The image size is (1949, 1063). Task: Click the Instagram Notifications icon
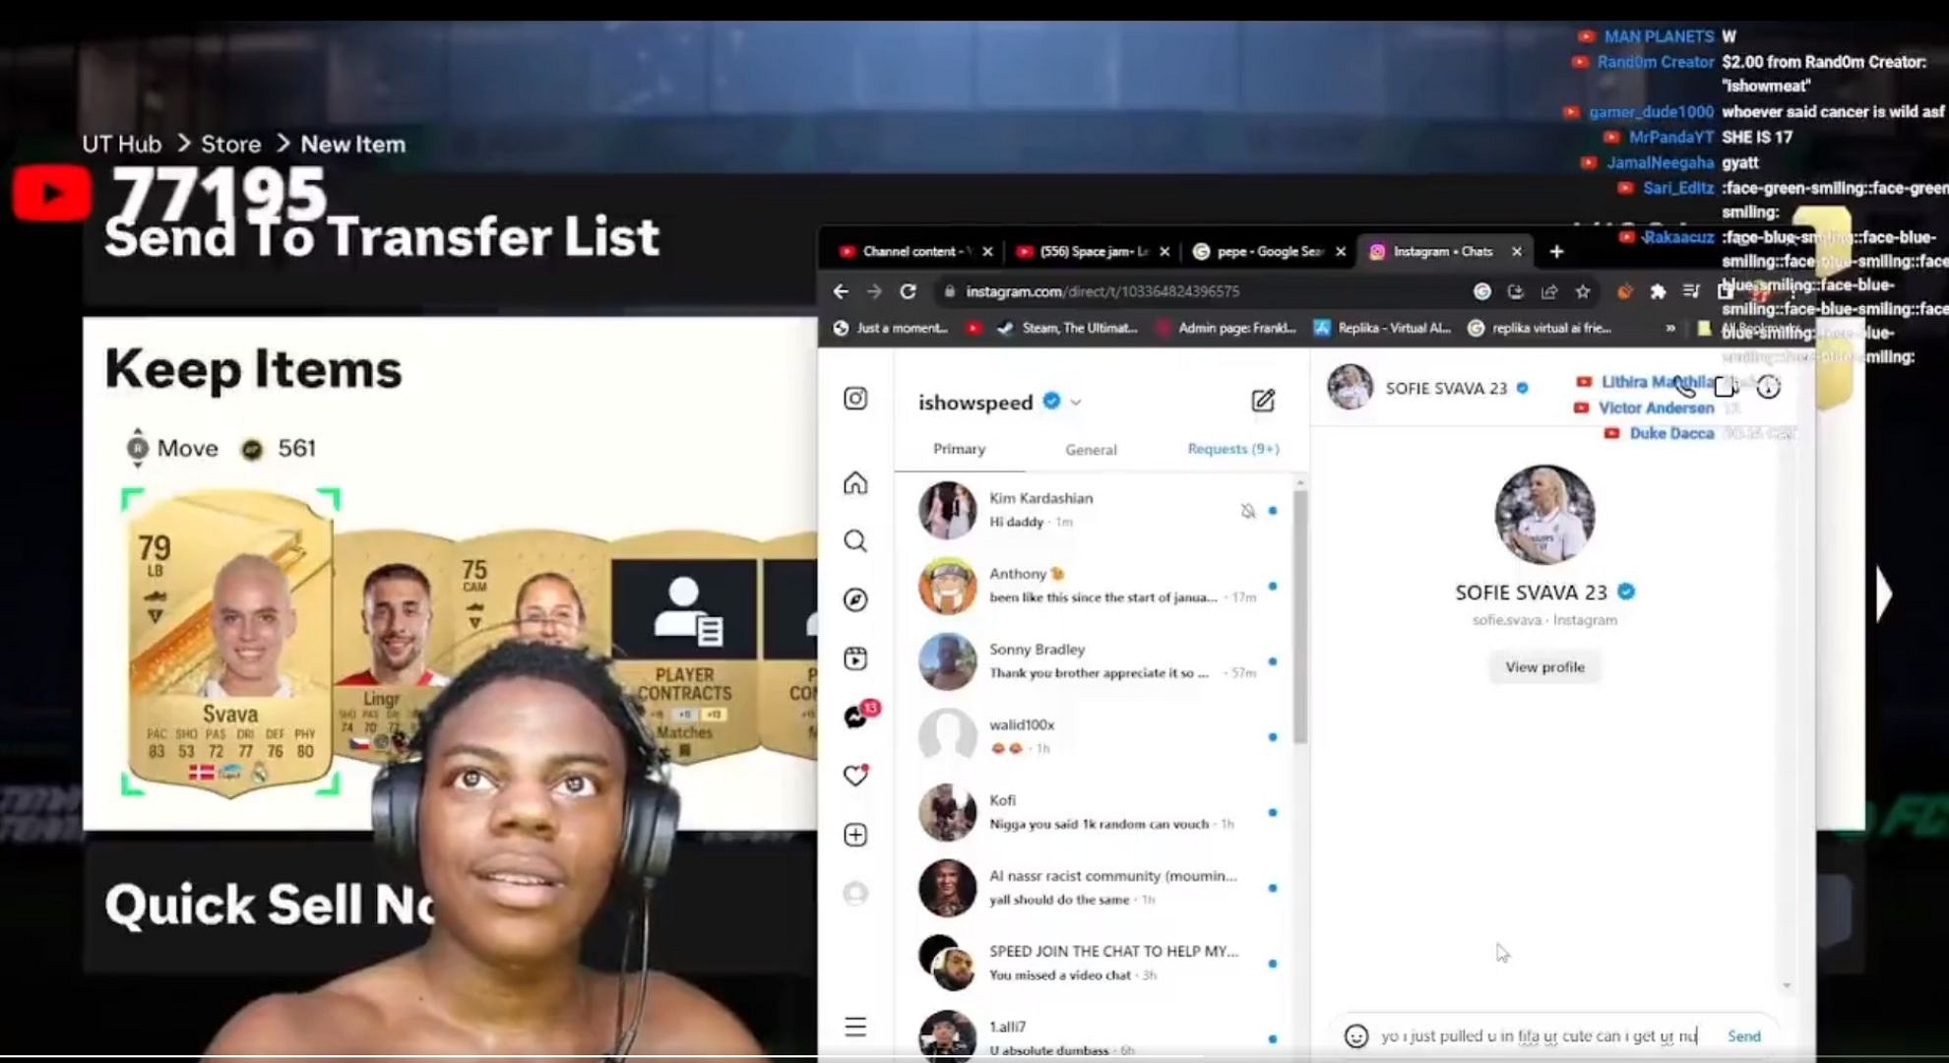(856, 774)
